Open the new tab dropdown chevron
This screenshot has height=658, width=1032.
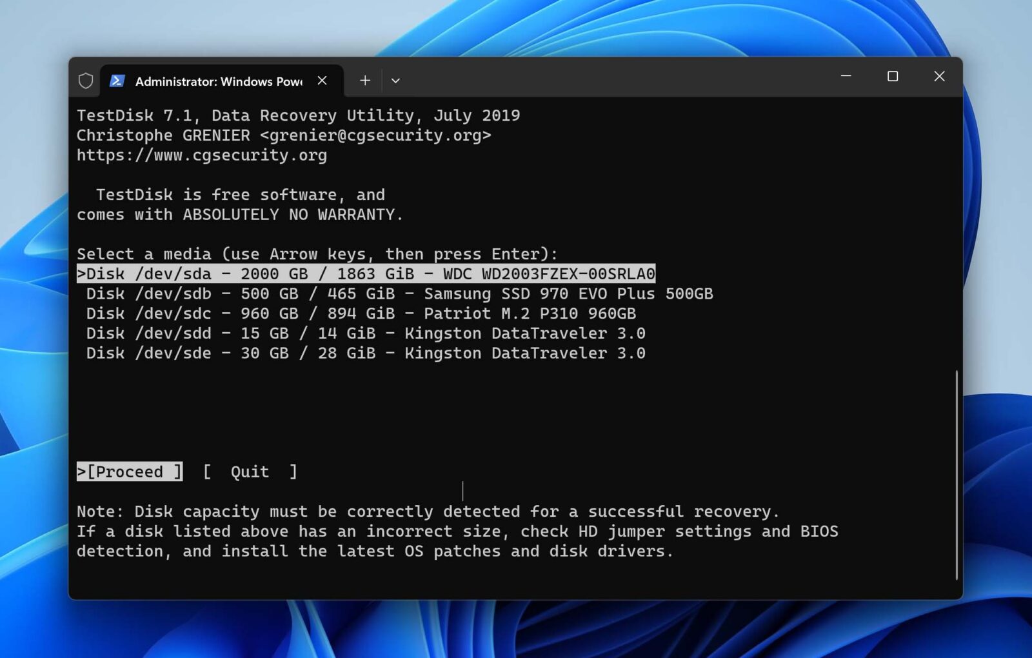click(x=395, y=81)
